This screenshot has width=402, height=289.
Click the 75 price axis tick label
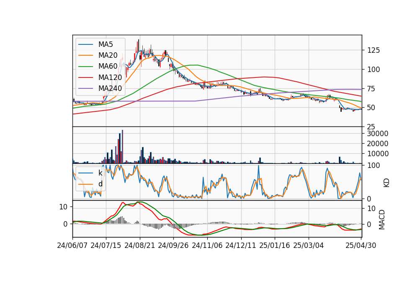(371, 89)
